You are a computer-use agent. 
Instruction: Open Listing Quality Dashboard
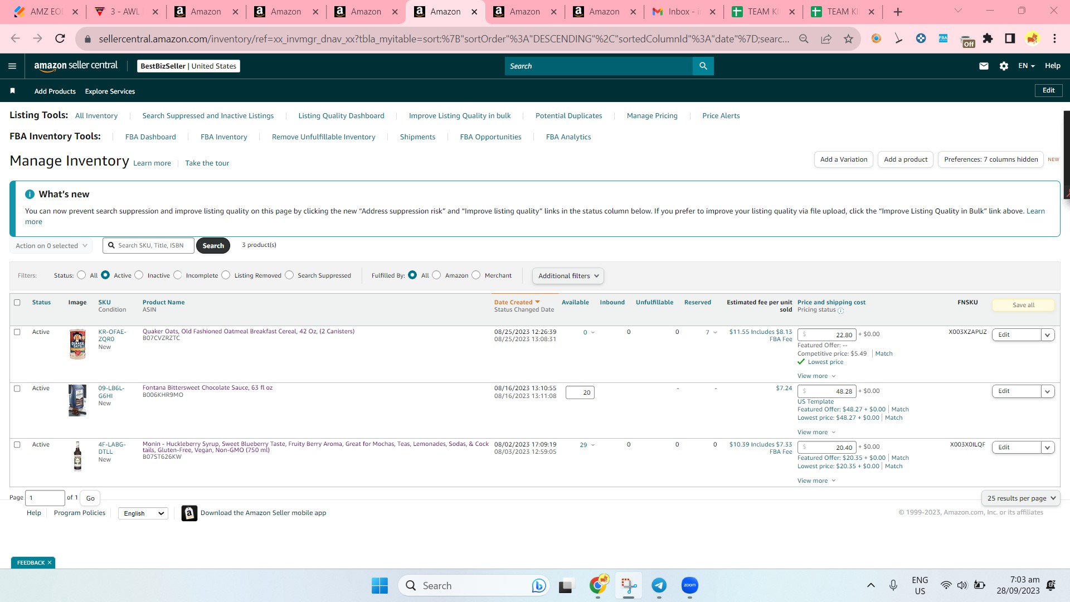[341, 116]
